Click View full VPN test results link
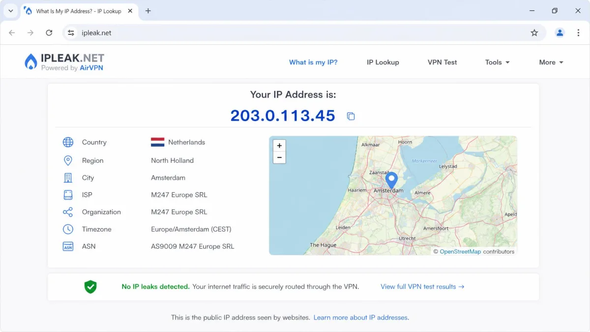The height and width of the screenshot is (332, 590). pyautogui.click(x=422, y=287)
